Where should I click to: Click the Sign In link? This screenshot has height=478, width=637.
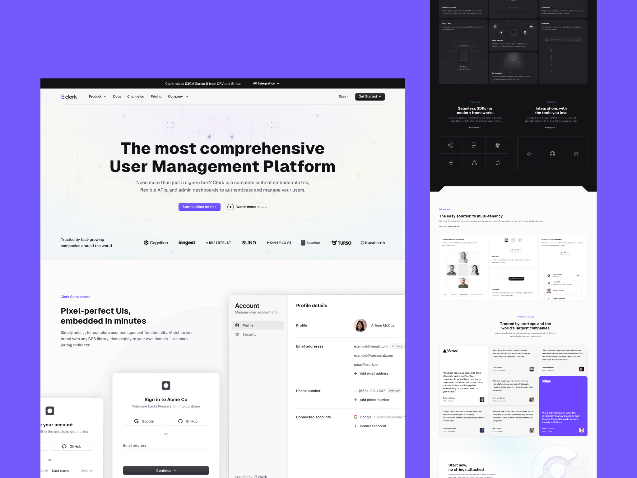pyautogui.click(x=344, y=96)
